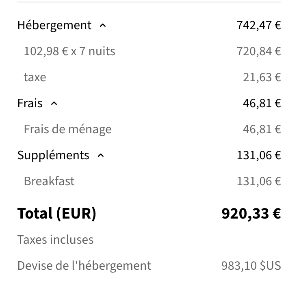Click the 920,33 € total amount
Image resolution: width=299 pixels, height=286 pixels.
[x=251, y=213]
